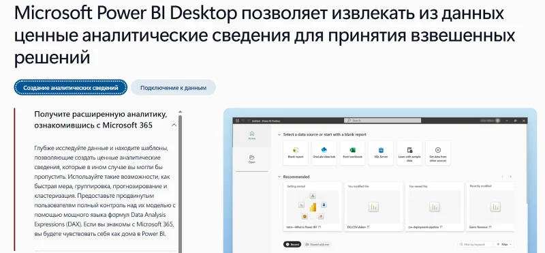Go to previous recommended items arrow
Image resolution: width=545 pixels, height=253 pixels.
click(x=503, y=177)
